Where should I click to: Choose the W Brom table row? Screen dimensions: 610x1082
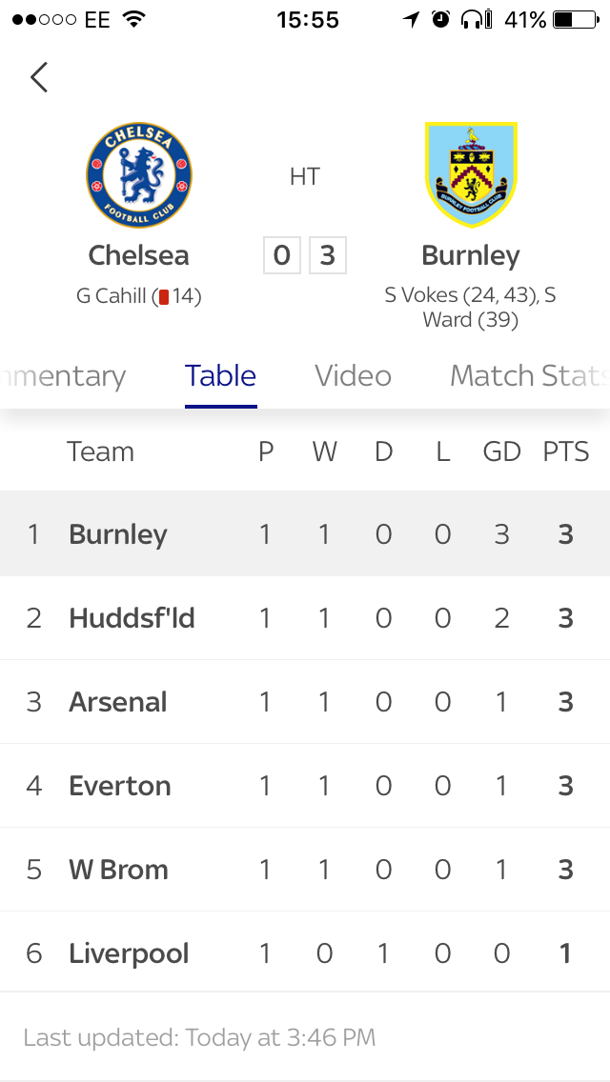click(305, 870)
